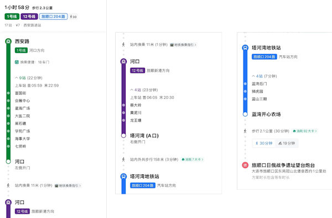Viewport: 332px width, 218px height.
Task: Select the 30分钟 walking option
Action: click(x=264, y=143)
